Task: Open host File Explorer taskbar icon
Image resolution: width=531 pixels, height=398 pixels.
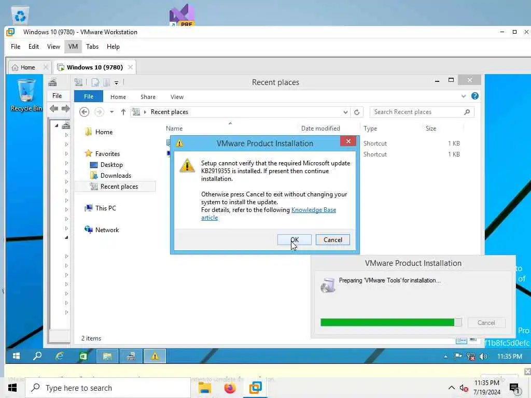Action: point(204,388)
